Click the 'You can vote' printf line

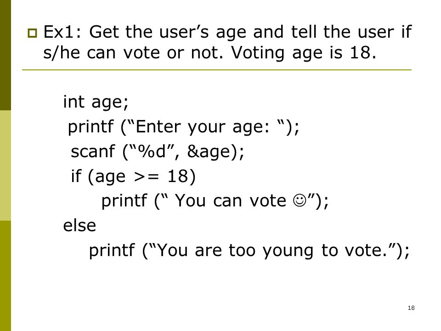pyautogui.click(x=215, y=201)
